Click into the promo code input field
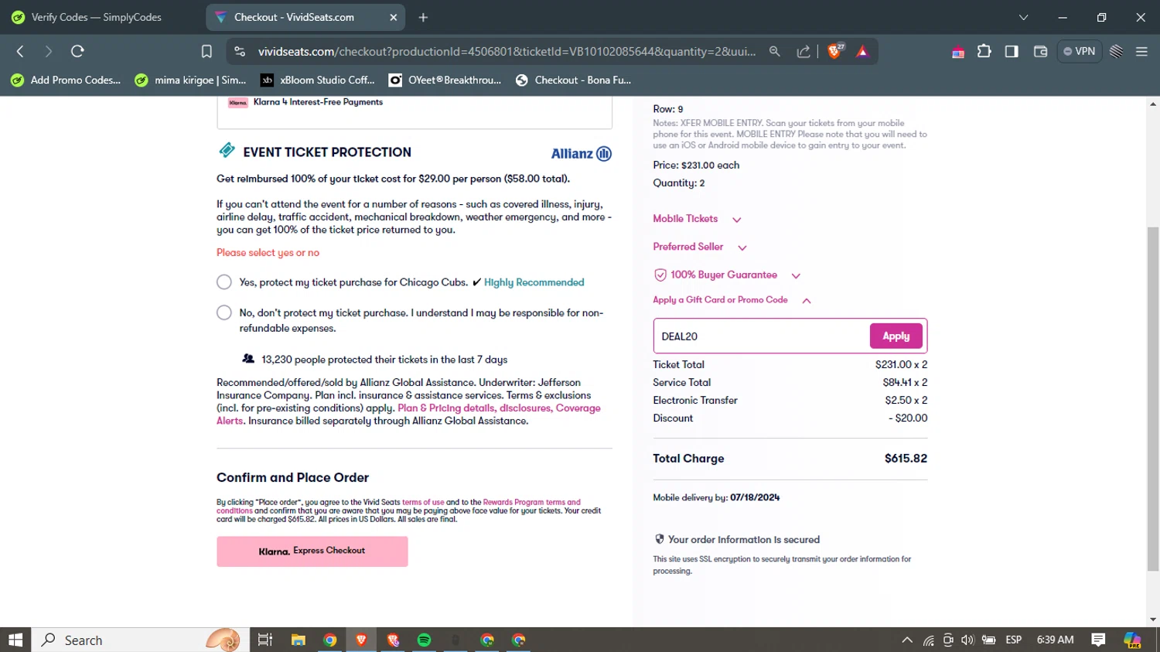The width and height of the screenshot is (1160, 652). pos(762,336)
